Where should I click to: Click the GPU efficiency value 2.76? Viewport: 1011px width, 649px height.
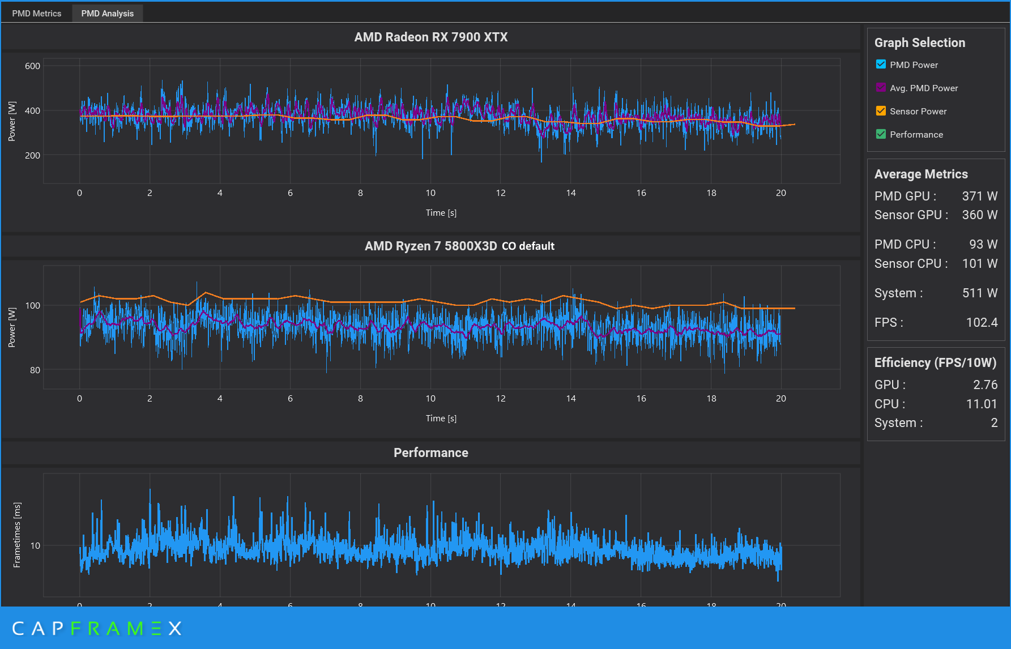tap(986, 385)
